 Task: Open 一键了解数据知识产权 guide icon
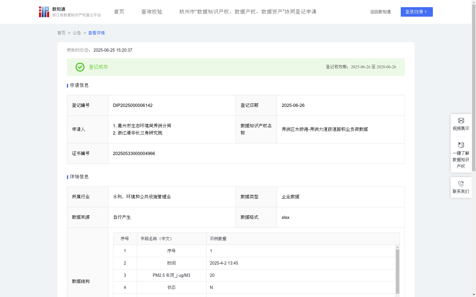[x=461, y=145]
